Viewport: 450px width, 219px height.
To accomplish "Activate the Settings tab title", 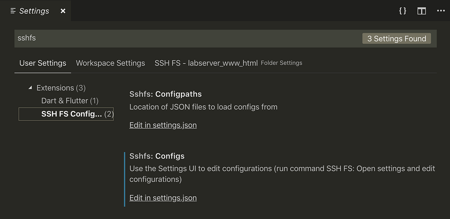I will point(34,11).
